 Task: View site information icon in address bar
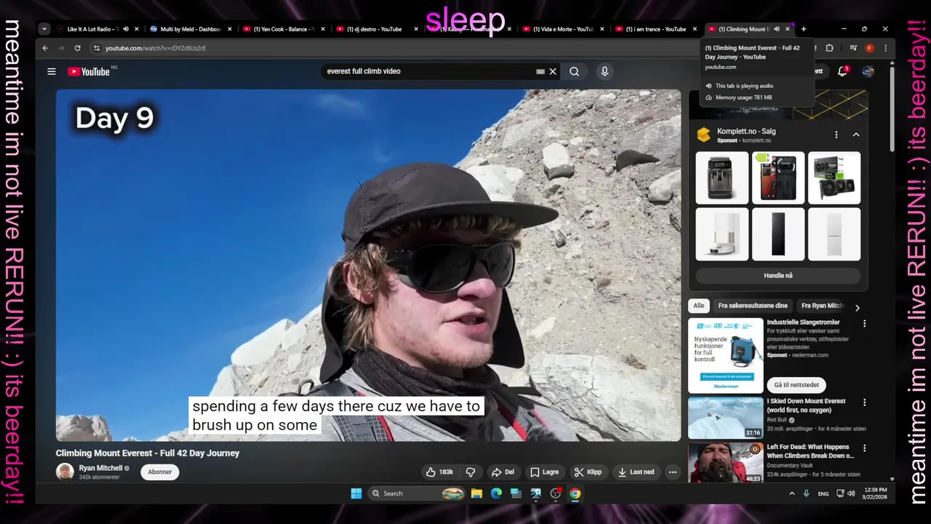(x=96, y=48)
